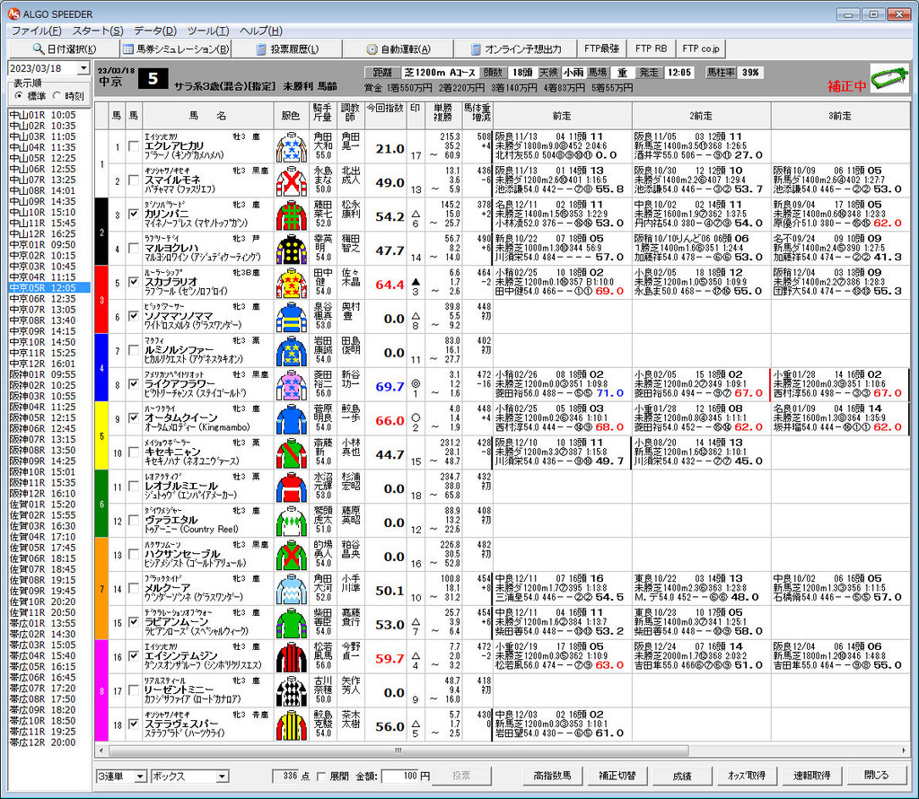919x799 pixels.
Task: Open the ファイル(F) menu
Action: click(36, 31)
